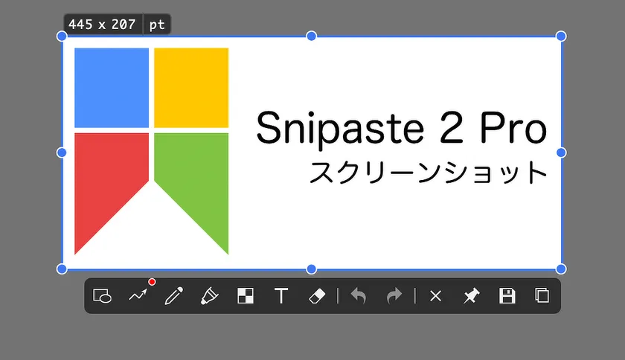Click the top-center selection resize handle
Image resolution: width=625 pixels, height=360 pixels.
[x=312, y=36]
